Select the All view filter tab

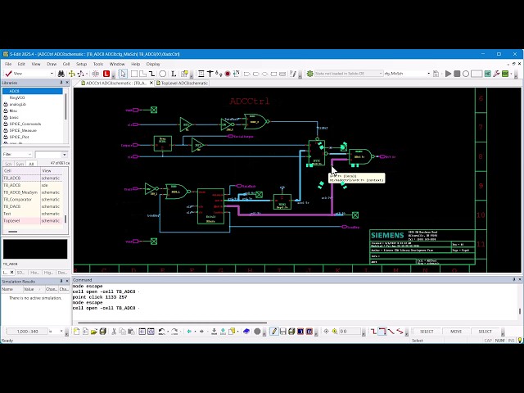pos(31,164)
